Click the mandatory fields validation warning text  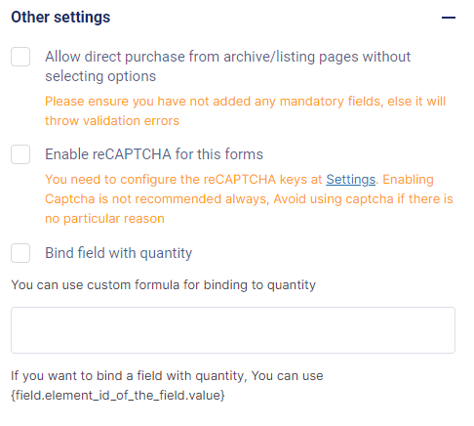[x=245, y=111]
